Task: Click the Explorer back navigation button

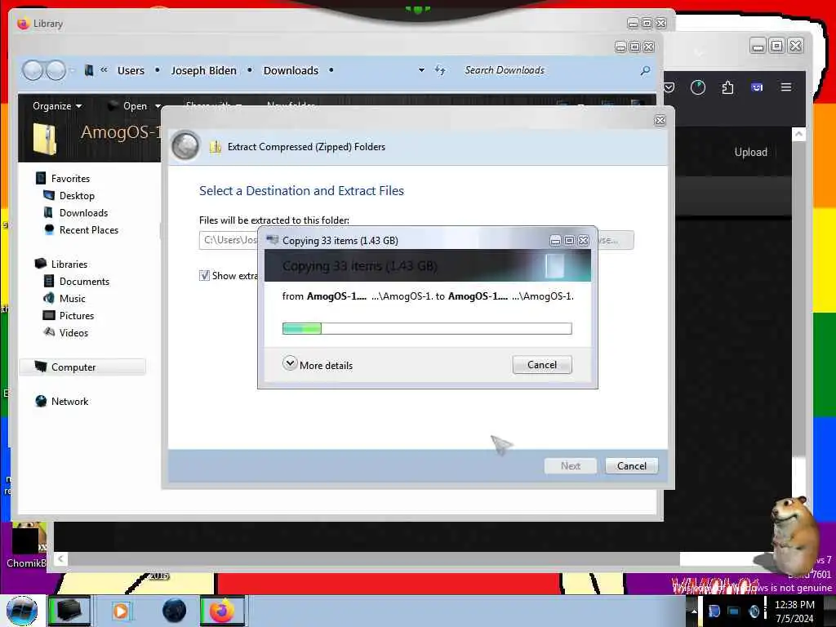Action: point(33,70)
